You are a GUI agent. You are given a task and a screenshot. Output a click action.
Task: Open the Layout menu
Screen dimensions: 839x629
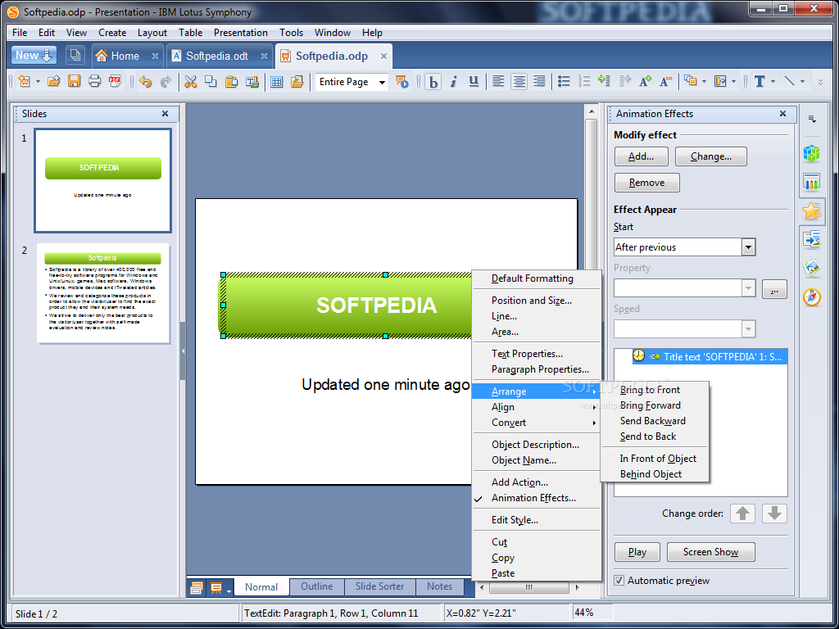152,33
